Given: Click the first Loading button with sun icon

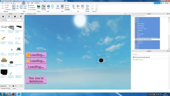Looking at the screenshot, I should tap(36, 55).
